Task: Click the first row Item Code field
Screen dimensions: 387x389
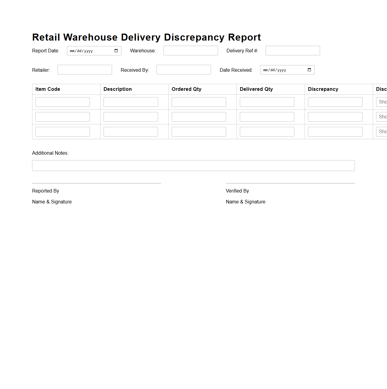Action: pyautogui.click(x=62, y=102)
